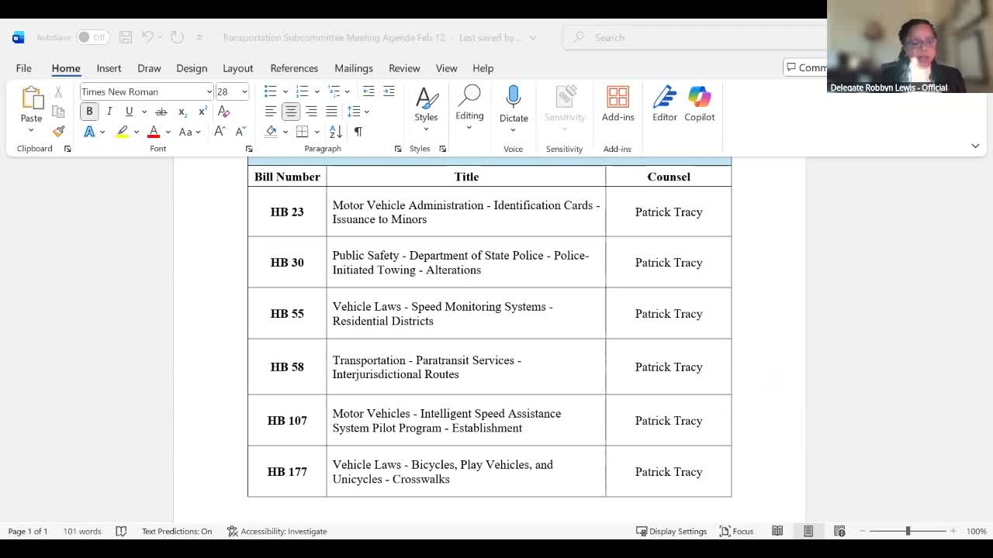Switch to the Layout tab
The height and width of the screenshot is (558, 993).
[237, 68]
